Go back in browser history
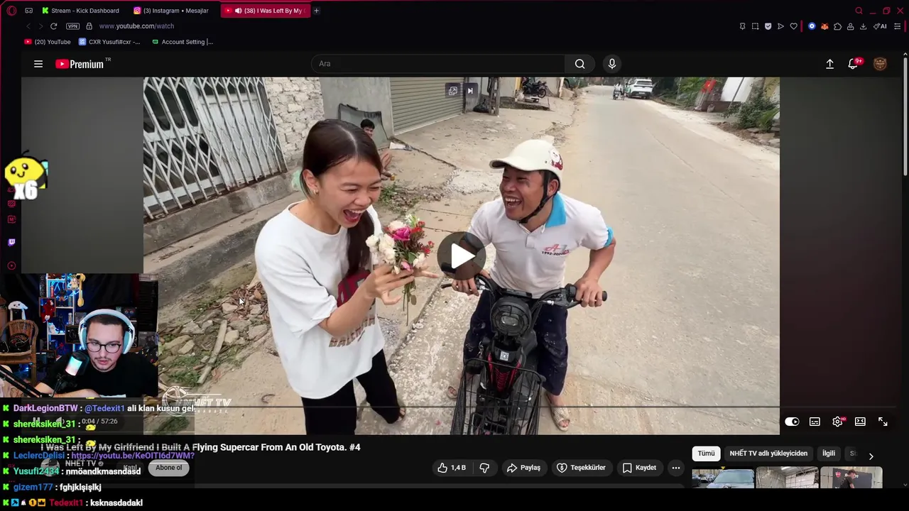The image size is (909, 511). pos(28,26)
